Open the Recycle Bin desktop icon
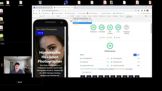Viewport: 162px width, 91px height. 40,3
